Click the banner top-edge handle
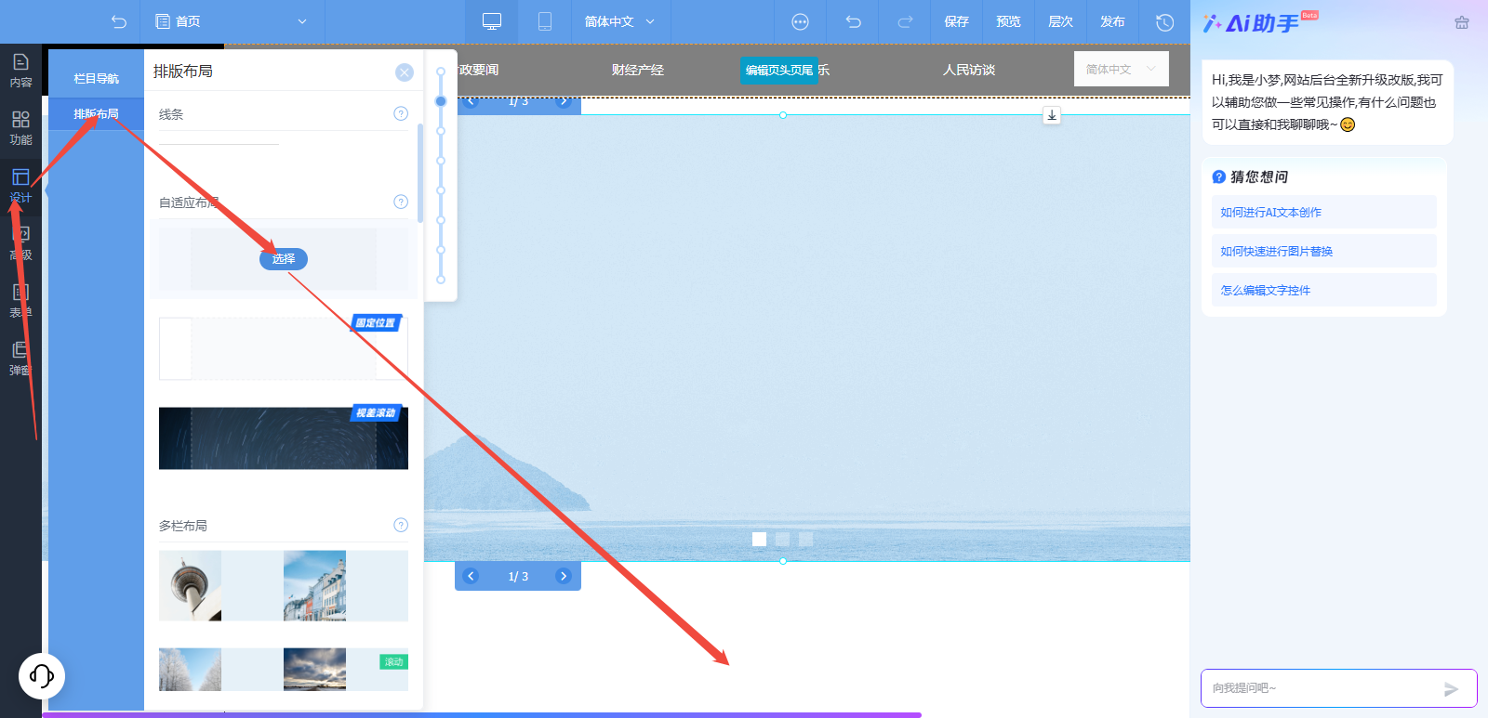 783,115
